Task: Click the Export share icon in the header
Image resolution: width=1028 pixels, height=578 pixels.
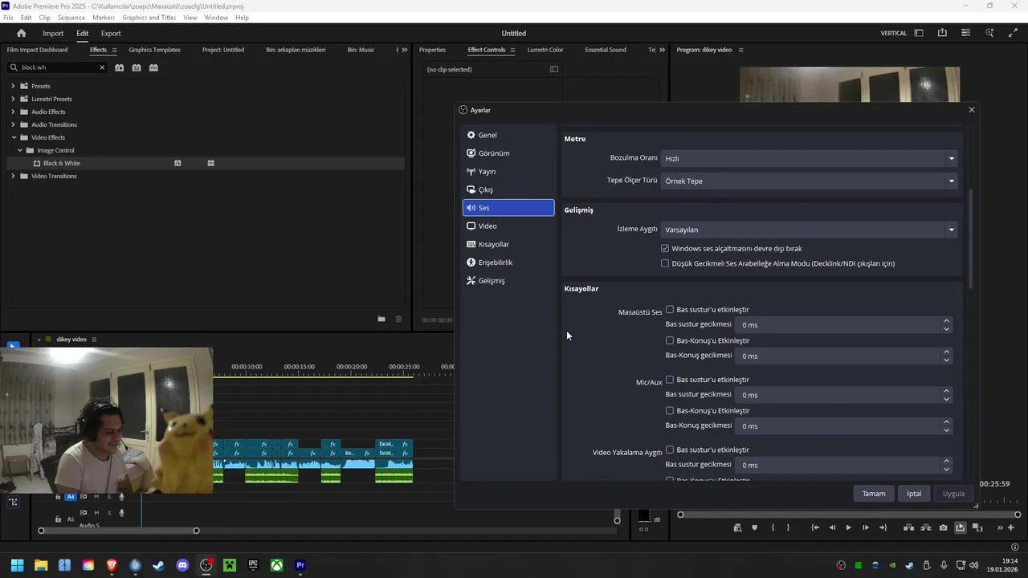Action: [941, 33]
